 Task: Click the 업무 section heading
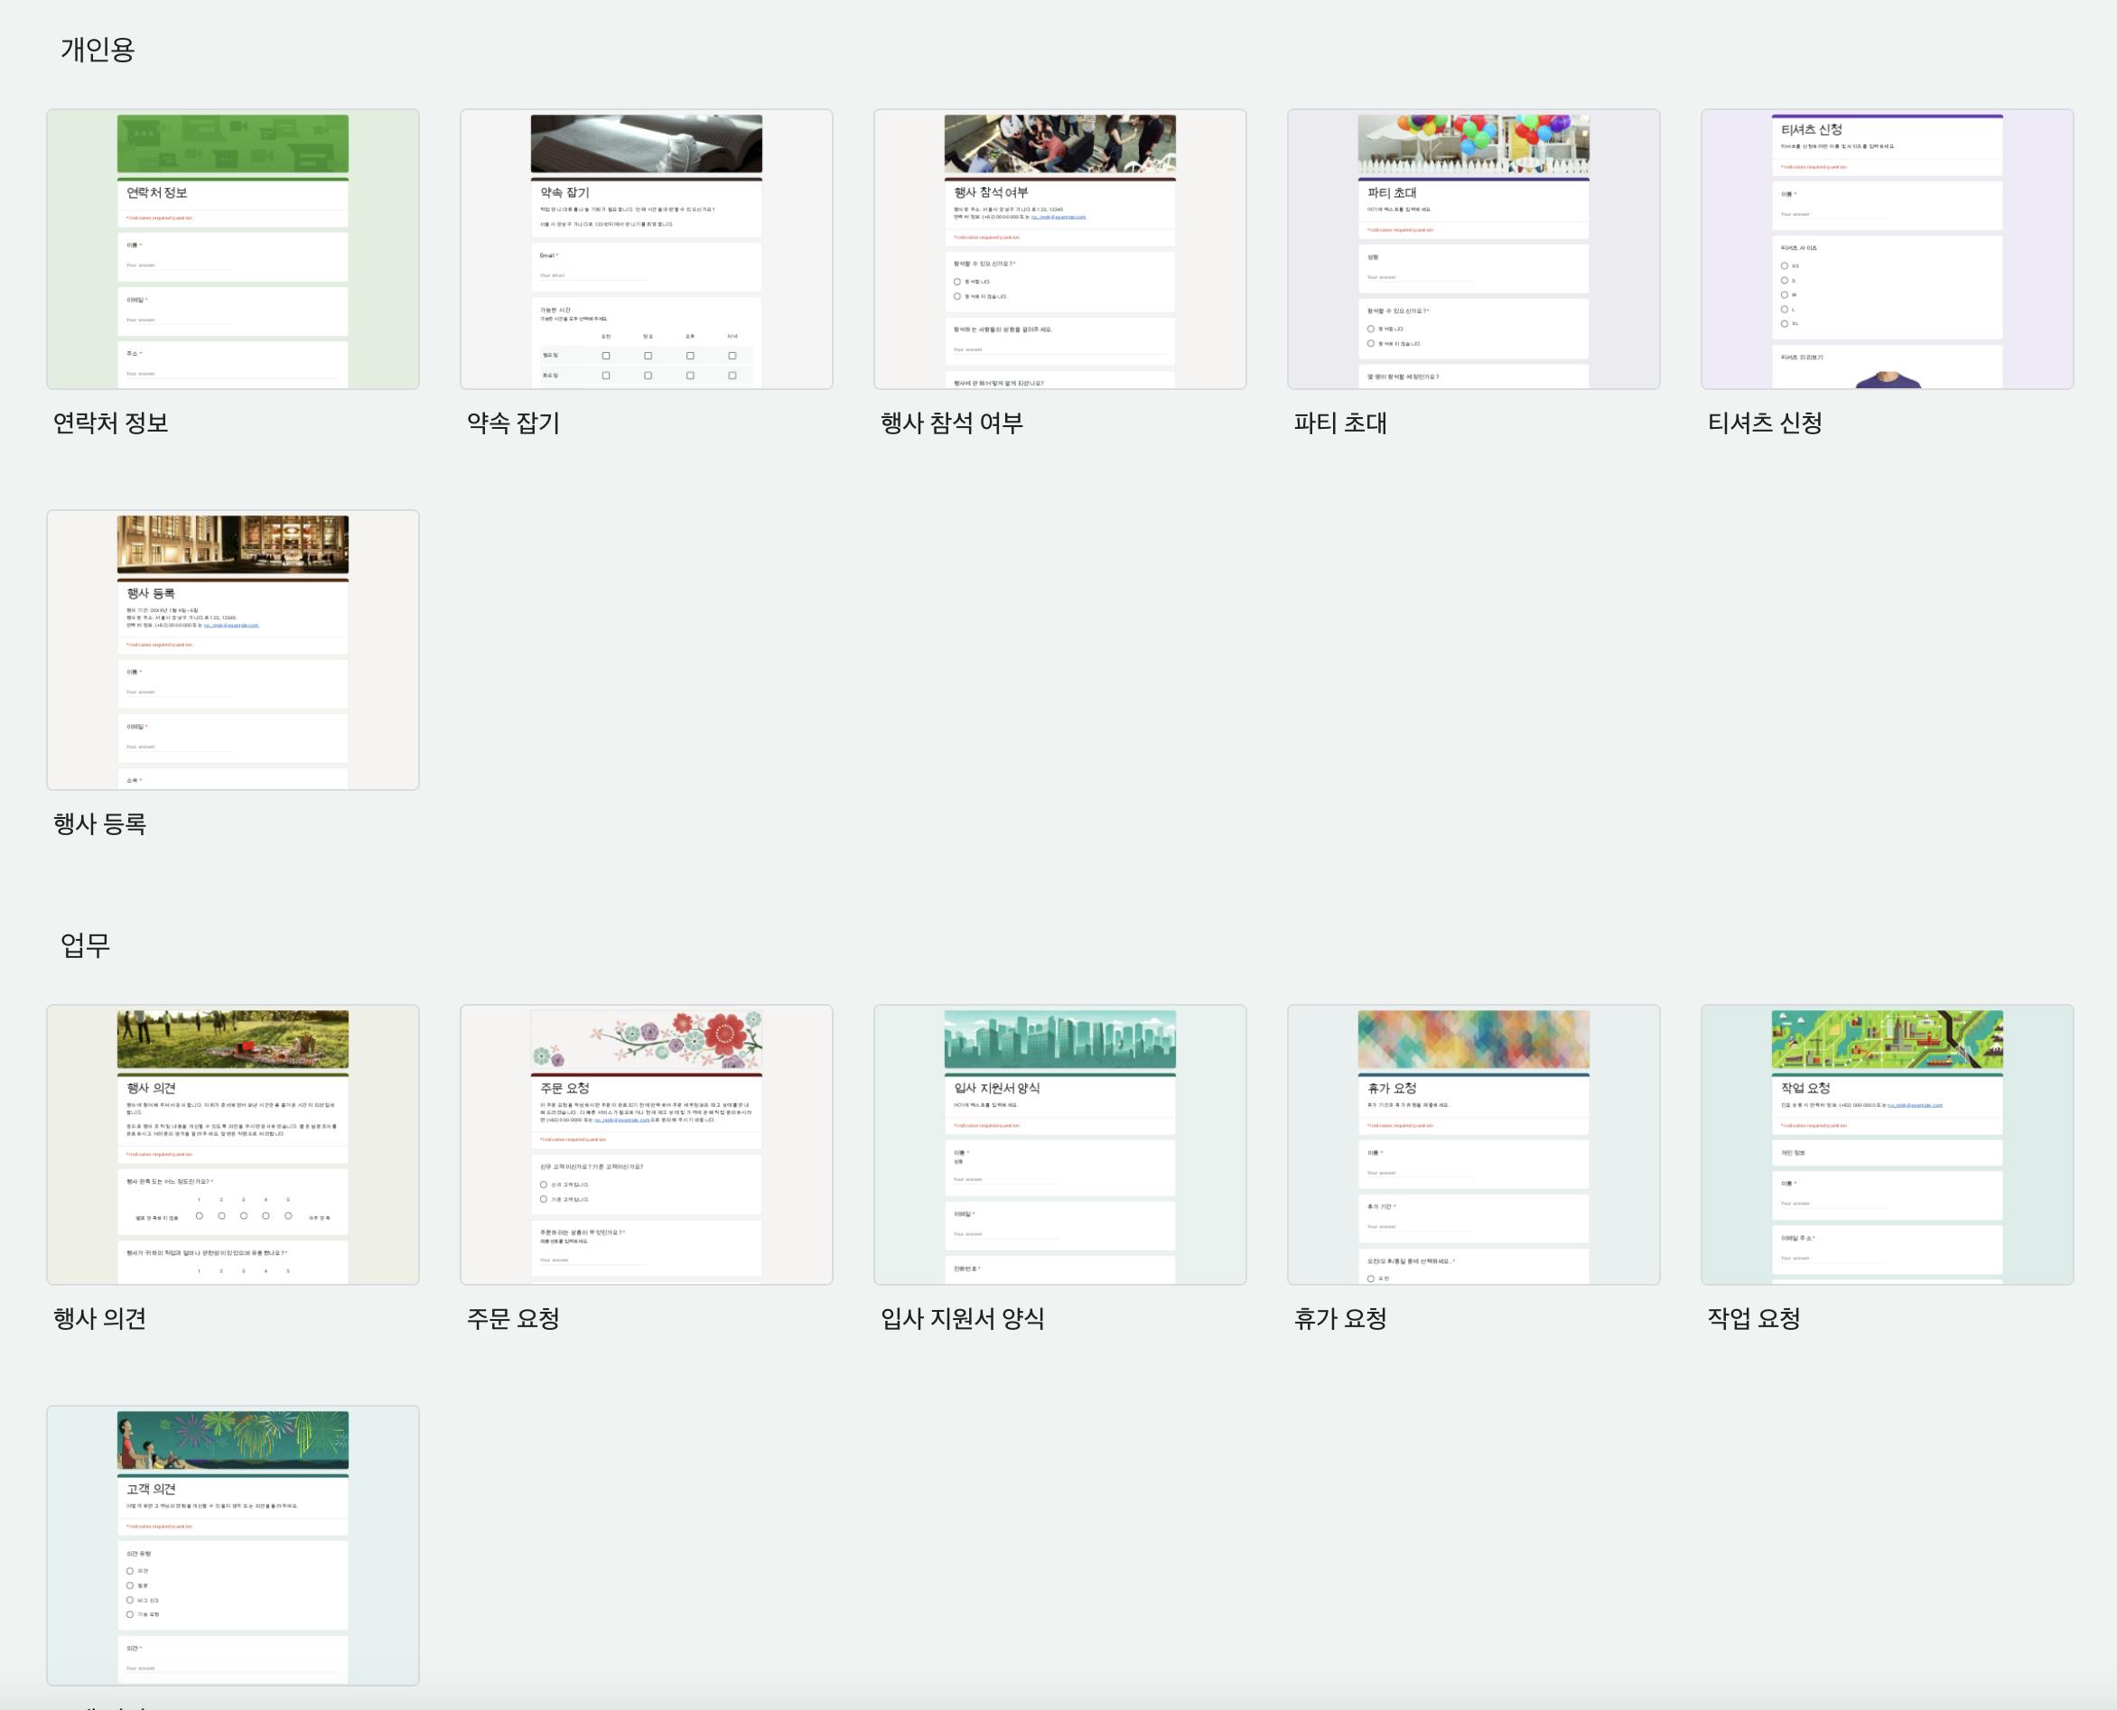(x=86, y=945)
